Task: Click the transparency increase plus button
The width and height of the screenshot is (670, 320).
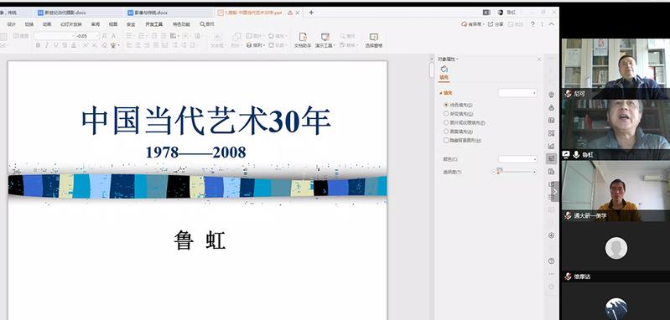Action: [x=534, y=172]
